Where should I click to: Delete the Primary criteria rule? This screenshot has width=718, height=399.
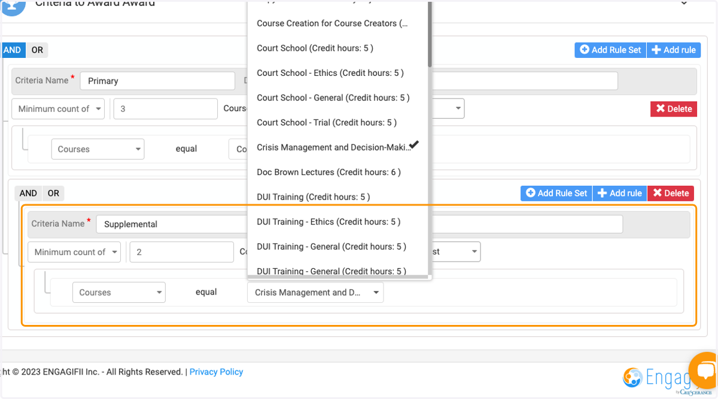[674, 109]
